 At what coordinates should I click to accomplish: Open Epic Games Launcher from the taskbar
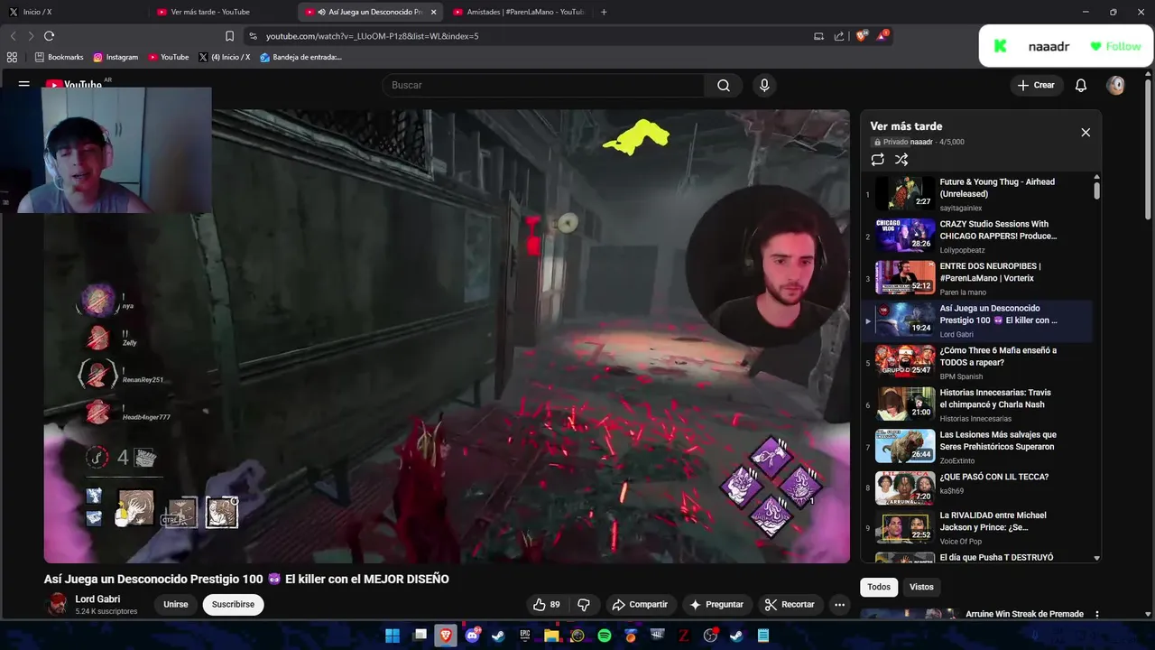click(x=525, y=636)
